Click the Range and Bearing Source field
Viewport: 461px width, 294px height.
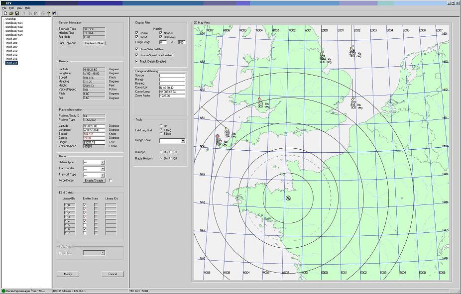point(172,76)
